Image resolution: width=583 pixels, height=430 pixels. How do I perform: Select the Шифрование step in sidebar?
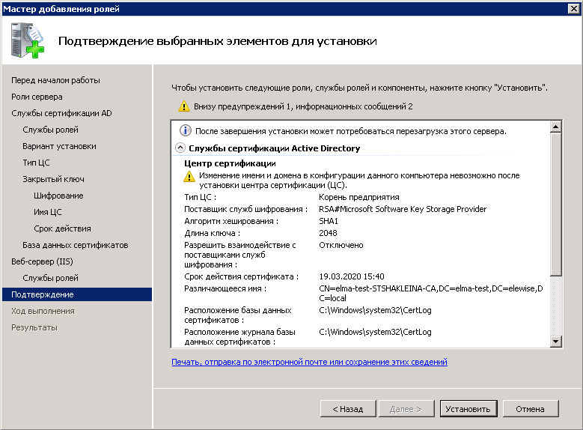(x=58, y=196)
